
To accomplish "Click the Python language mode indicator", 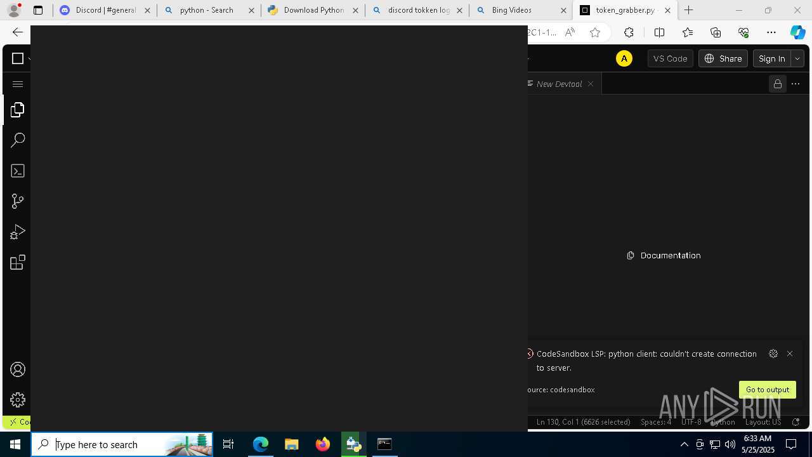I will click(723, 422).
